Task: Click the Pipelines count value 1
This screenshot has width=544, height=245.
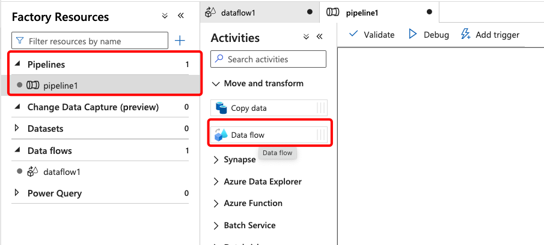Action: (x=187, y=65)
